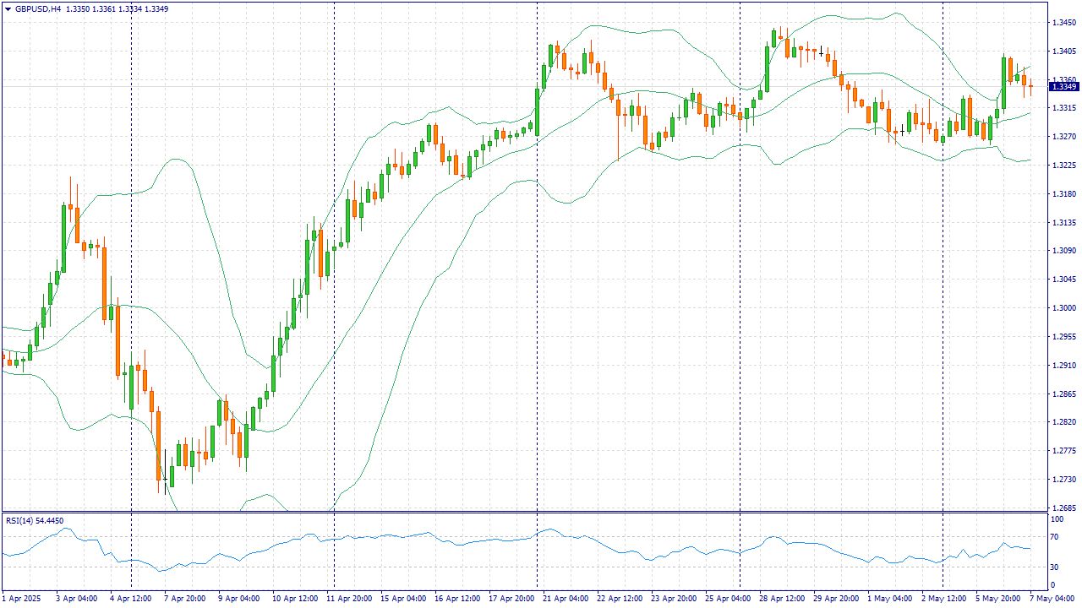
Task: Click the 1.2820 price scale label
Action: 1063,422
